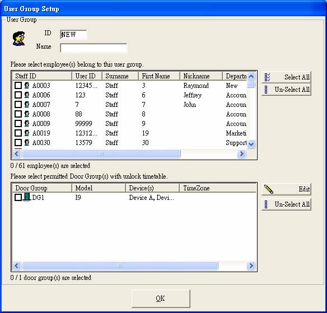Click the door icon next to DG1
Screen dimensions: 327x313
pyautogui.click(x=27, y=197)
